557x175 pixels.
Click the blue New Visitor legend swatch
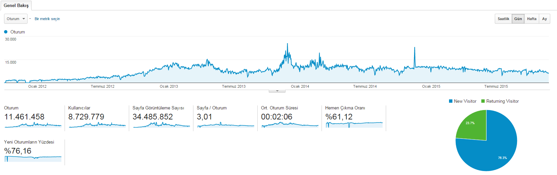[451, 101]
